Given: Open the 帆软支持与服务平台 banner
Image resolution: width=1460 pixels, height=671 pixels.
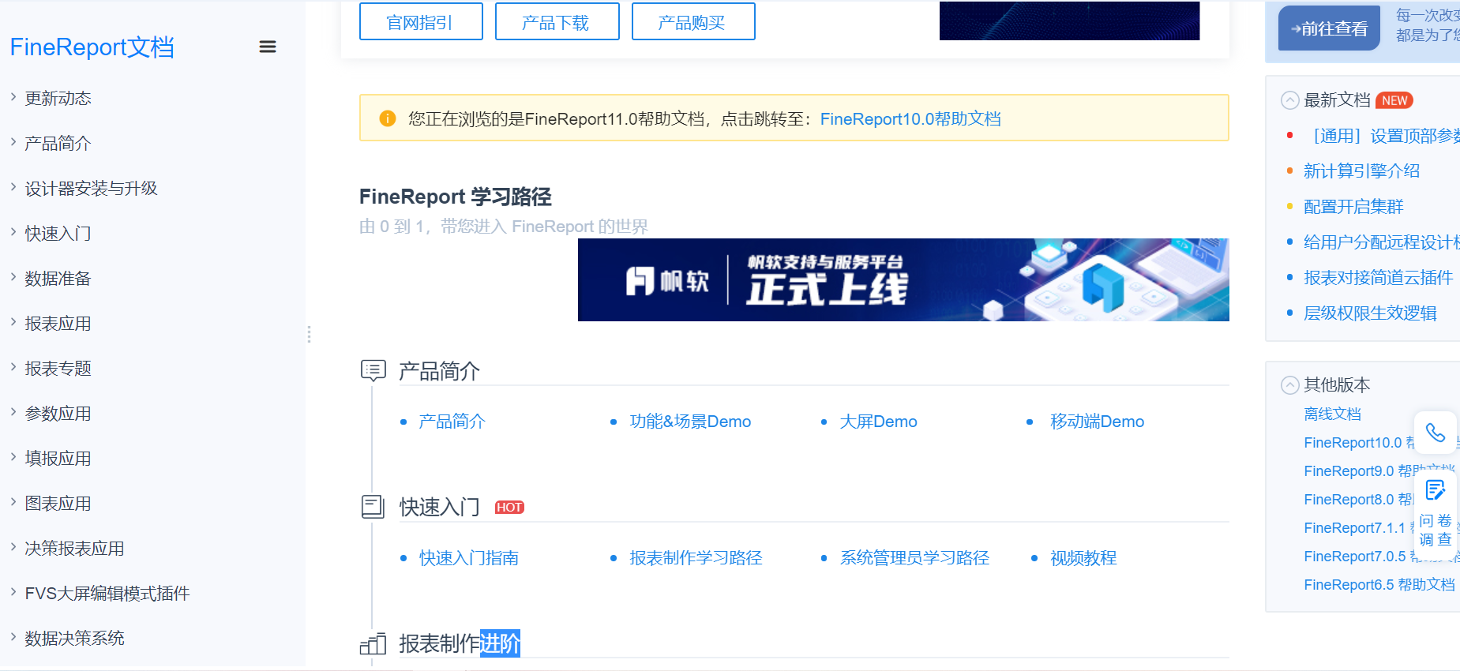Looking at the screenshot, I should [903, 279].
